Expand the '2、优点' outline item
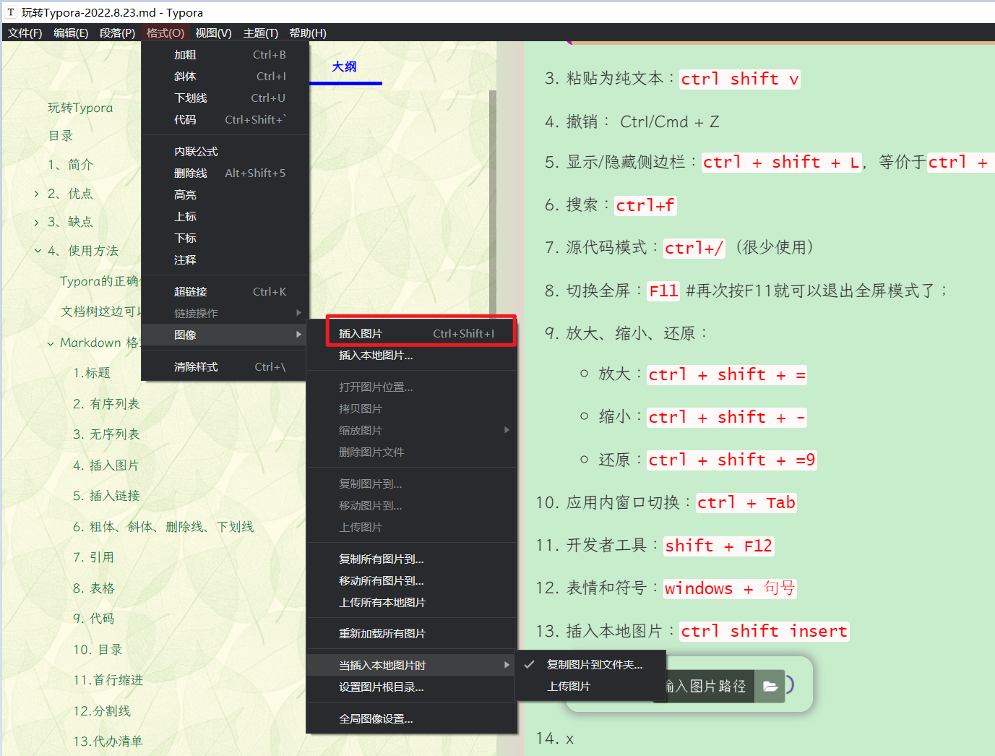Screen dimensions: 995x756 (x=36, y=194)
